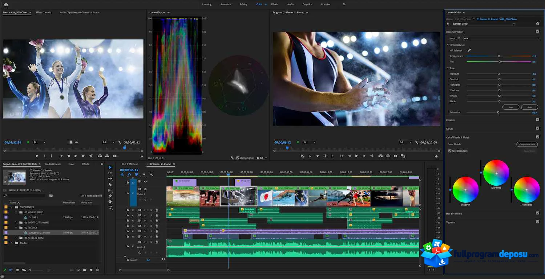This screenshot has height=279, width=545.
Task: Play the Source monitor clip
Action: tap(76, 156)
